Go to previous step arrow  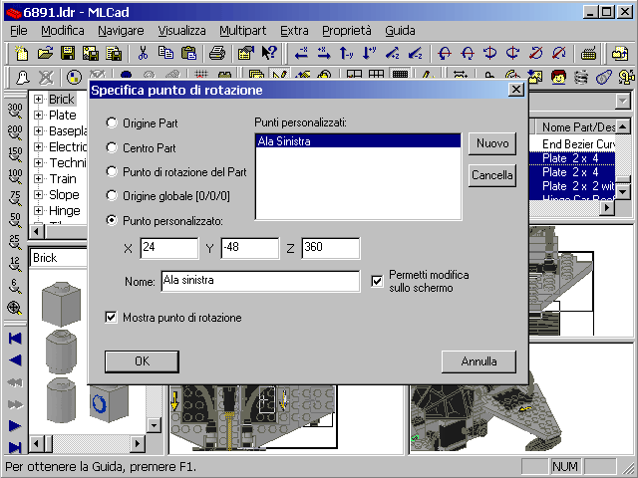[15, 360]
